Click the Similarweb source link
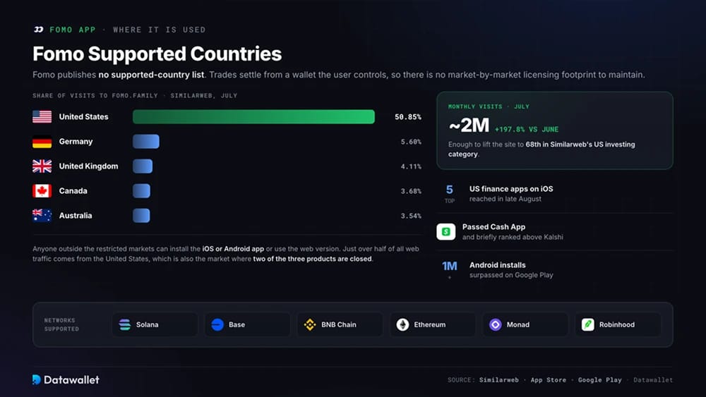The height and width of the screenshot is (397, 706). click(x=499, y=380)
